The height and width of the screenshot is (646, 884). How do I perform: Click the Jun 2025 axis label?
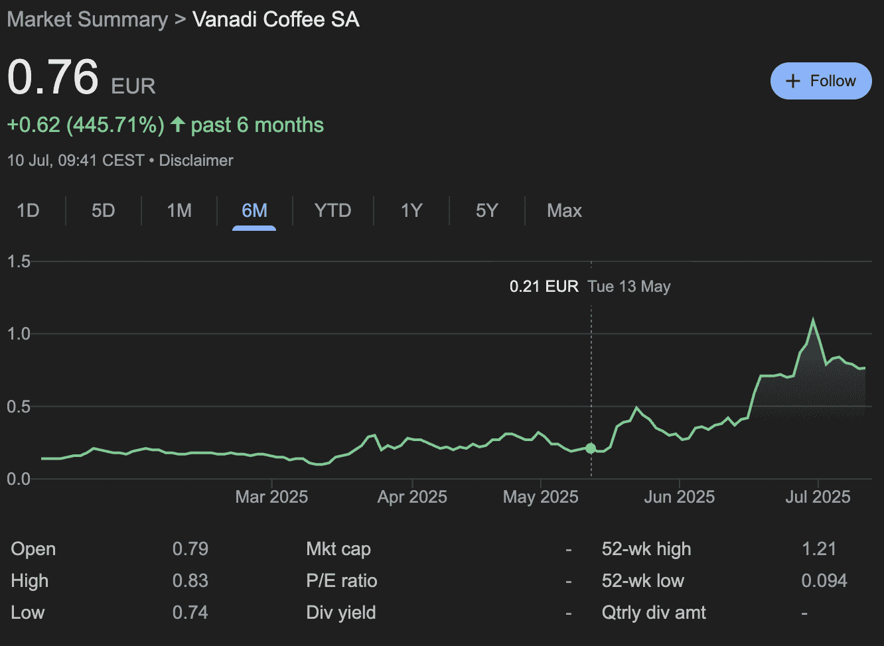click(679, 497)
